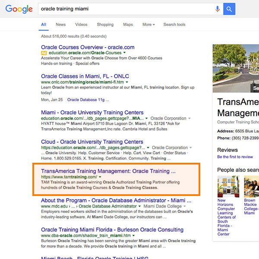Screen dimensions: 259x259
Task: Click the TransAmerica street view photo
Action: coord(236,68)
